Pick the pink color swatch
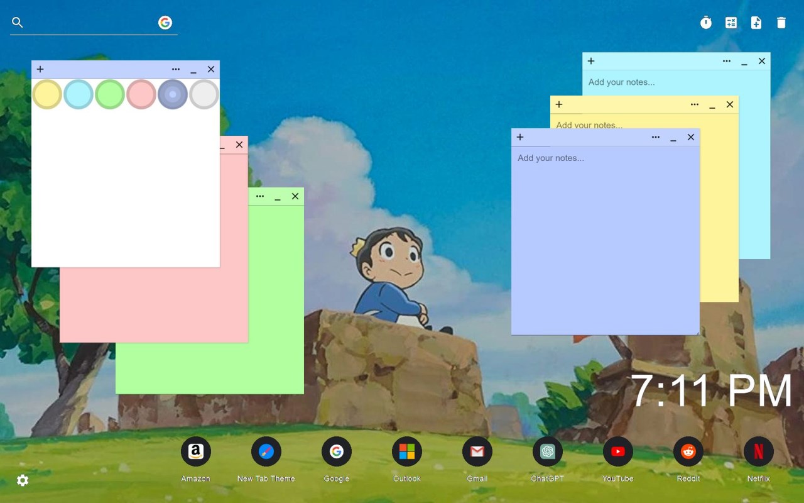Image resolution: width=804 pixels, height=503 pixels. [x=141, y=94]
